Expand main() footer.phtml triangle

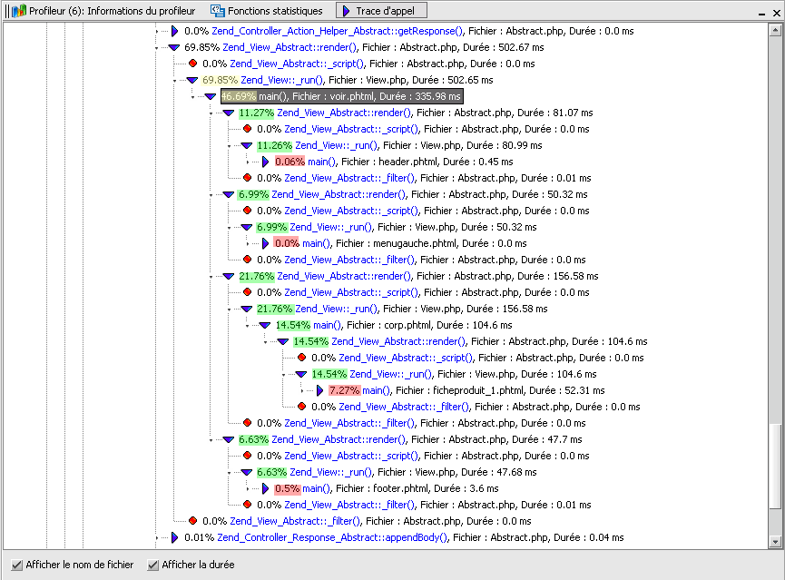coord(265,489)
